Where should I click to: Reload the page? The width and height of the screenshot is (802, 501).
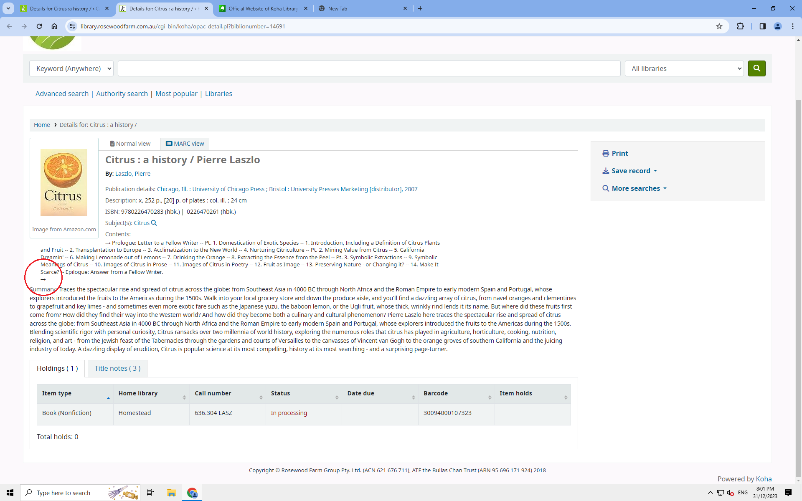(39, 26)
